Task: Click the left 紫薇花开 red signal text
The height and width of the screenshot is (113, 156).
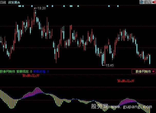Action: [31, 76]
